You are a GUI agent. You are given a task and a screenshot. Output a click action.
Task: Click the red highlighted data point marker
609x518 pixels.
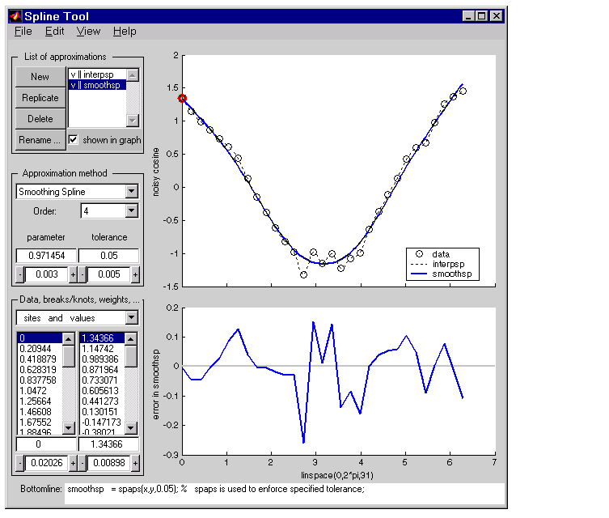pos(182,98)
